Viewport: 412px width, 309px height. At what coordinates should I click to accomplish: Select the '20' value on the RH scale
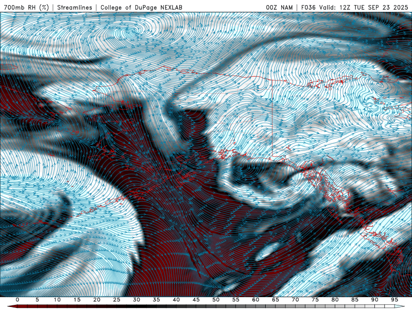[97, 300]
